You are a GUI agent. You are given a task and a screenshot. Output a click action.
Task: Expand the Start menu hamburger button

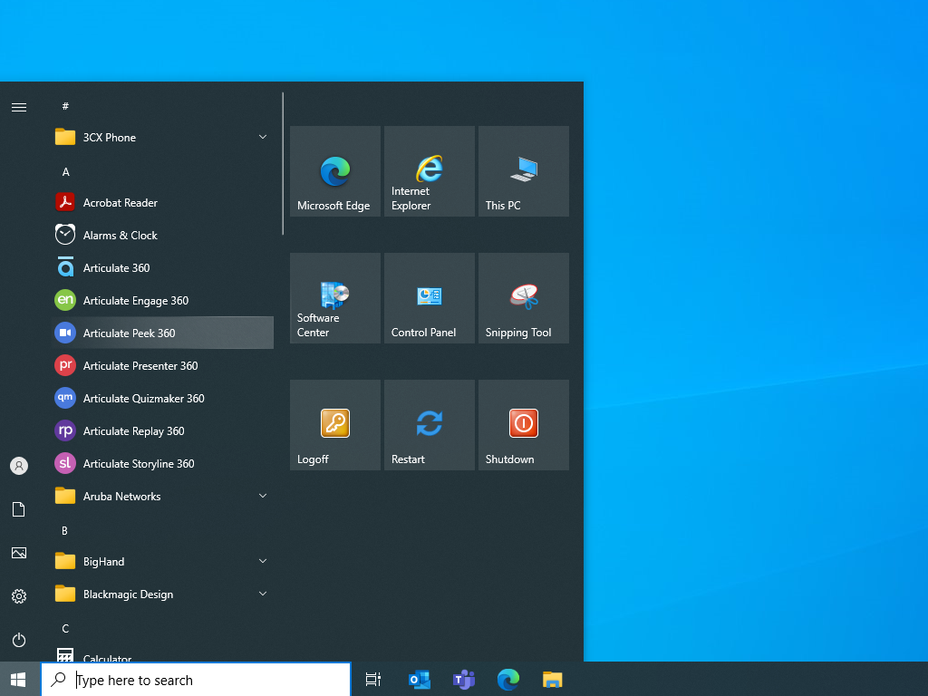[19, 107]
